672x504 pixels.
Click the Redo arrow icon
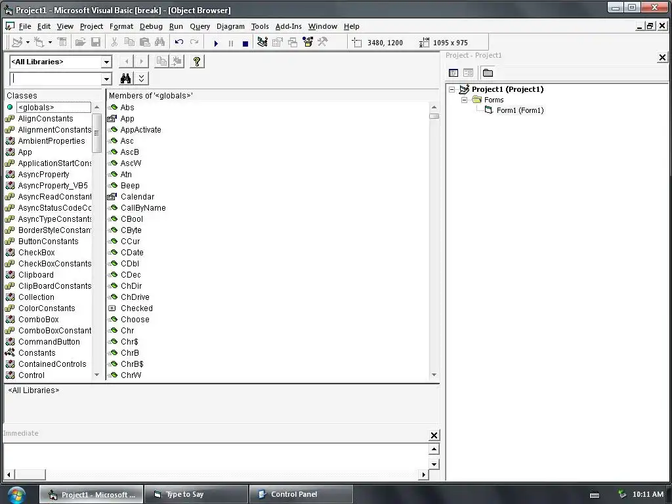(194, 42)
